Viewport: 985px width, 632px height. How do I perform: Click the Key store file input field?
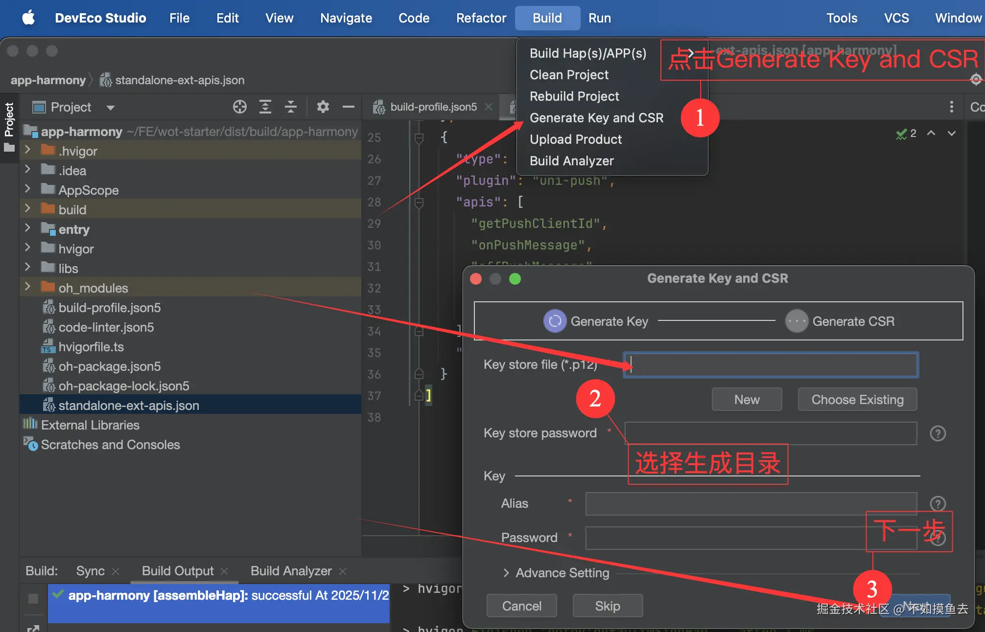(771, 365)
